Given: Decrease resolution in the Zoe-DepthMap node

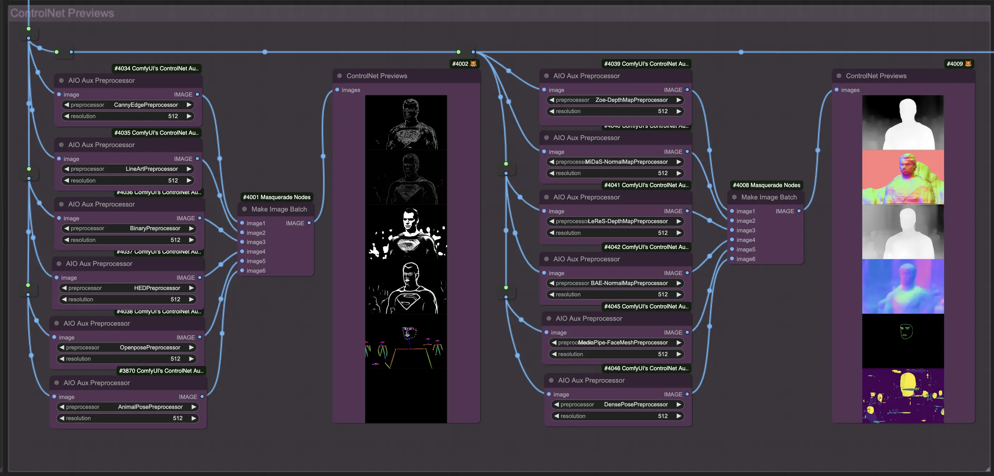Looking at the screenshot, I should [x=552, y=111].
